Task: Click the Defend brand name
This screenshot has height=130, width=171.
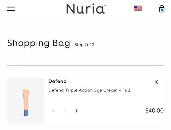Action: 57,81
